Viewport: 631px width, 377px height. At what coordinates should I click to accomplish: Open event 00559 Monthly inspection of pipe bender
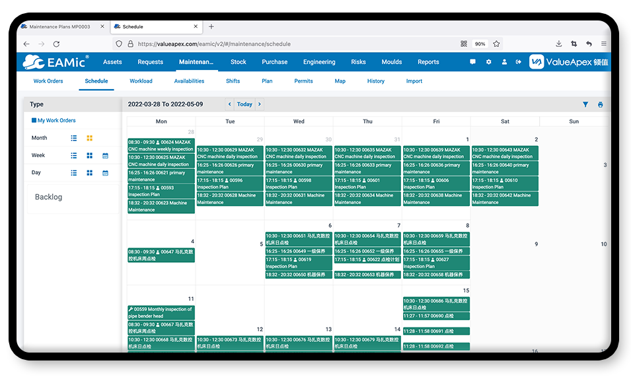161,313
